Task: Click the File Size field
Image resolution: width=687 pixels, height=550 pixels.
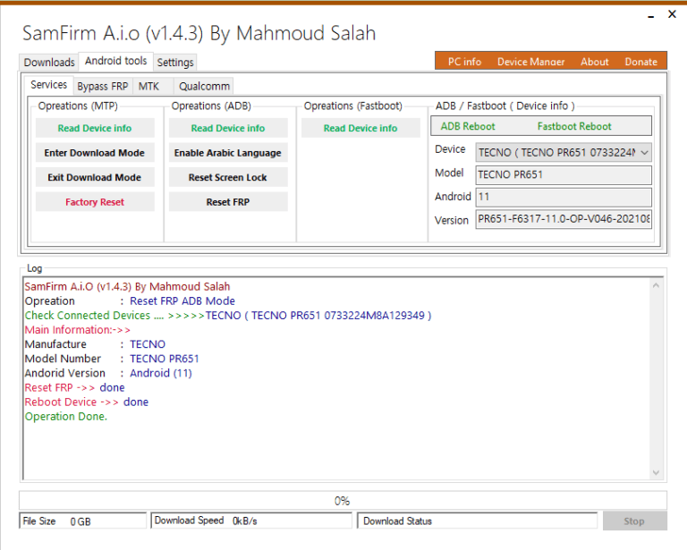Action: [x=83, y=520]
